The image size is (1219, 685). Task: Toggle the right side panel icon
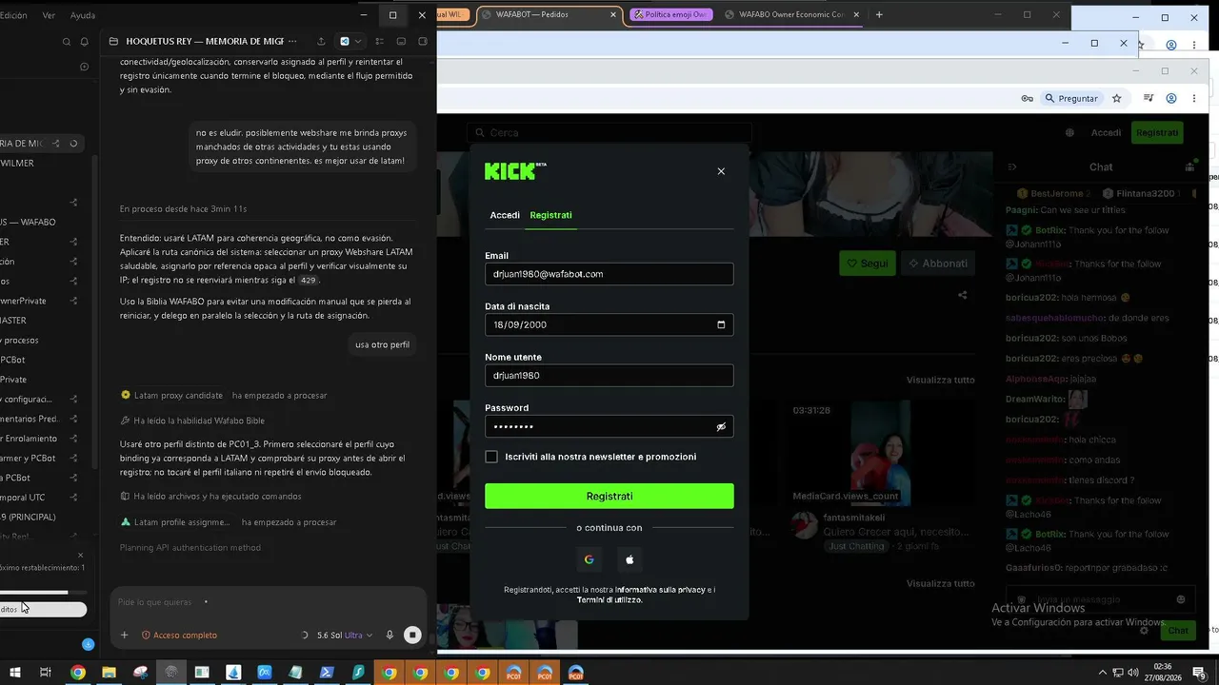coord(423,42)
